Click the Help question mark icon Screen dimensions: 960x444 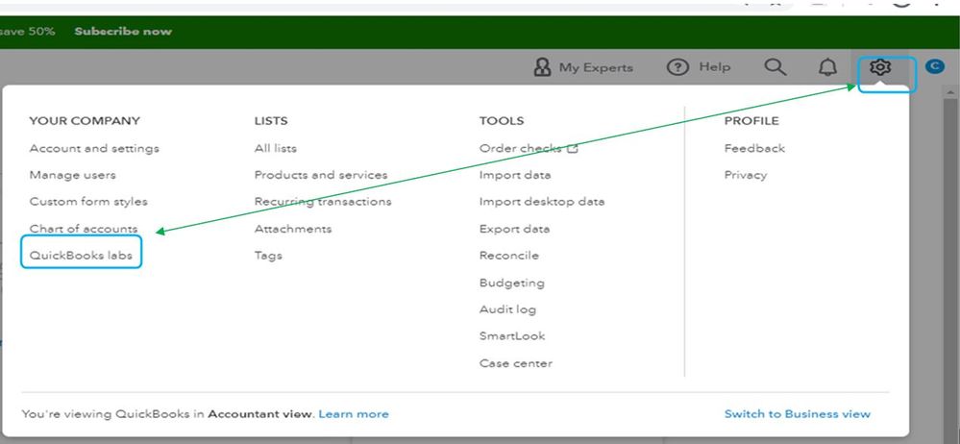coord(677,67)
